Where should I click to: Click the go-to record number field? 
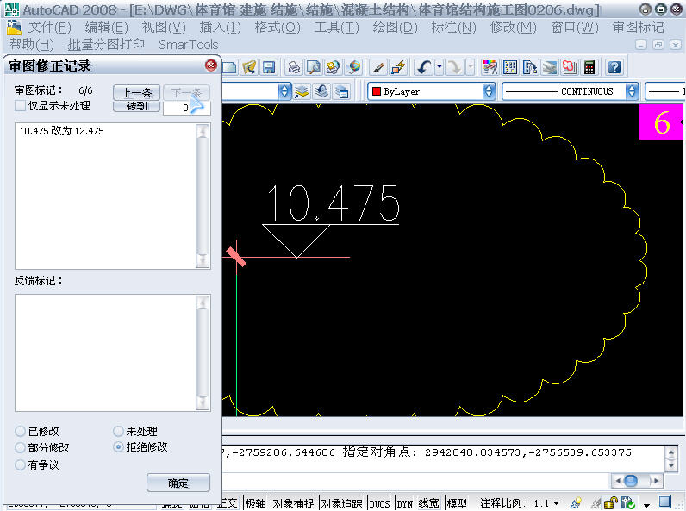click(187, 108)
